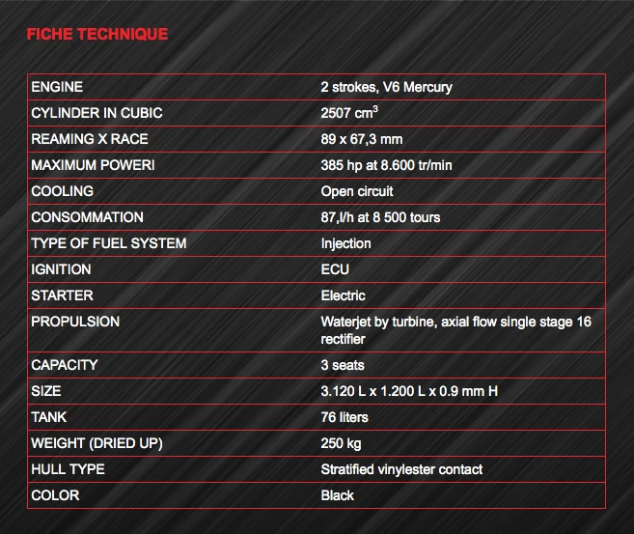Select the COOLING row's Open circuit value
This screenshot has height=534, width=634.
(357, 191)
